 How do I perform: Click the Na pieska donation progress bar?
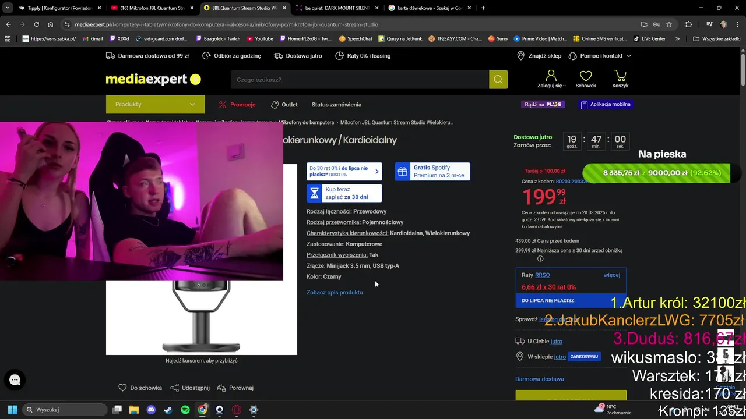656,173
